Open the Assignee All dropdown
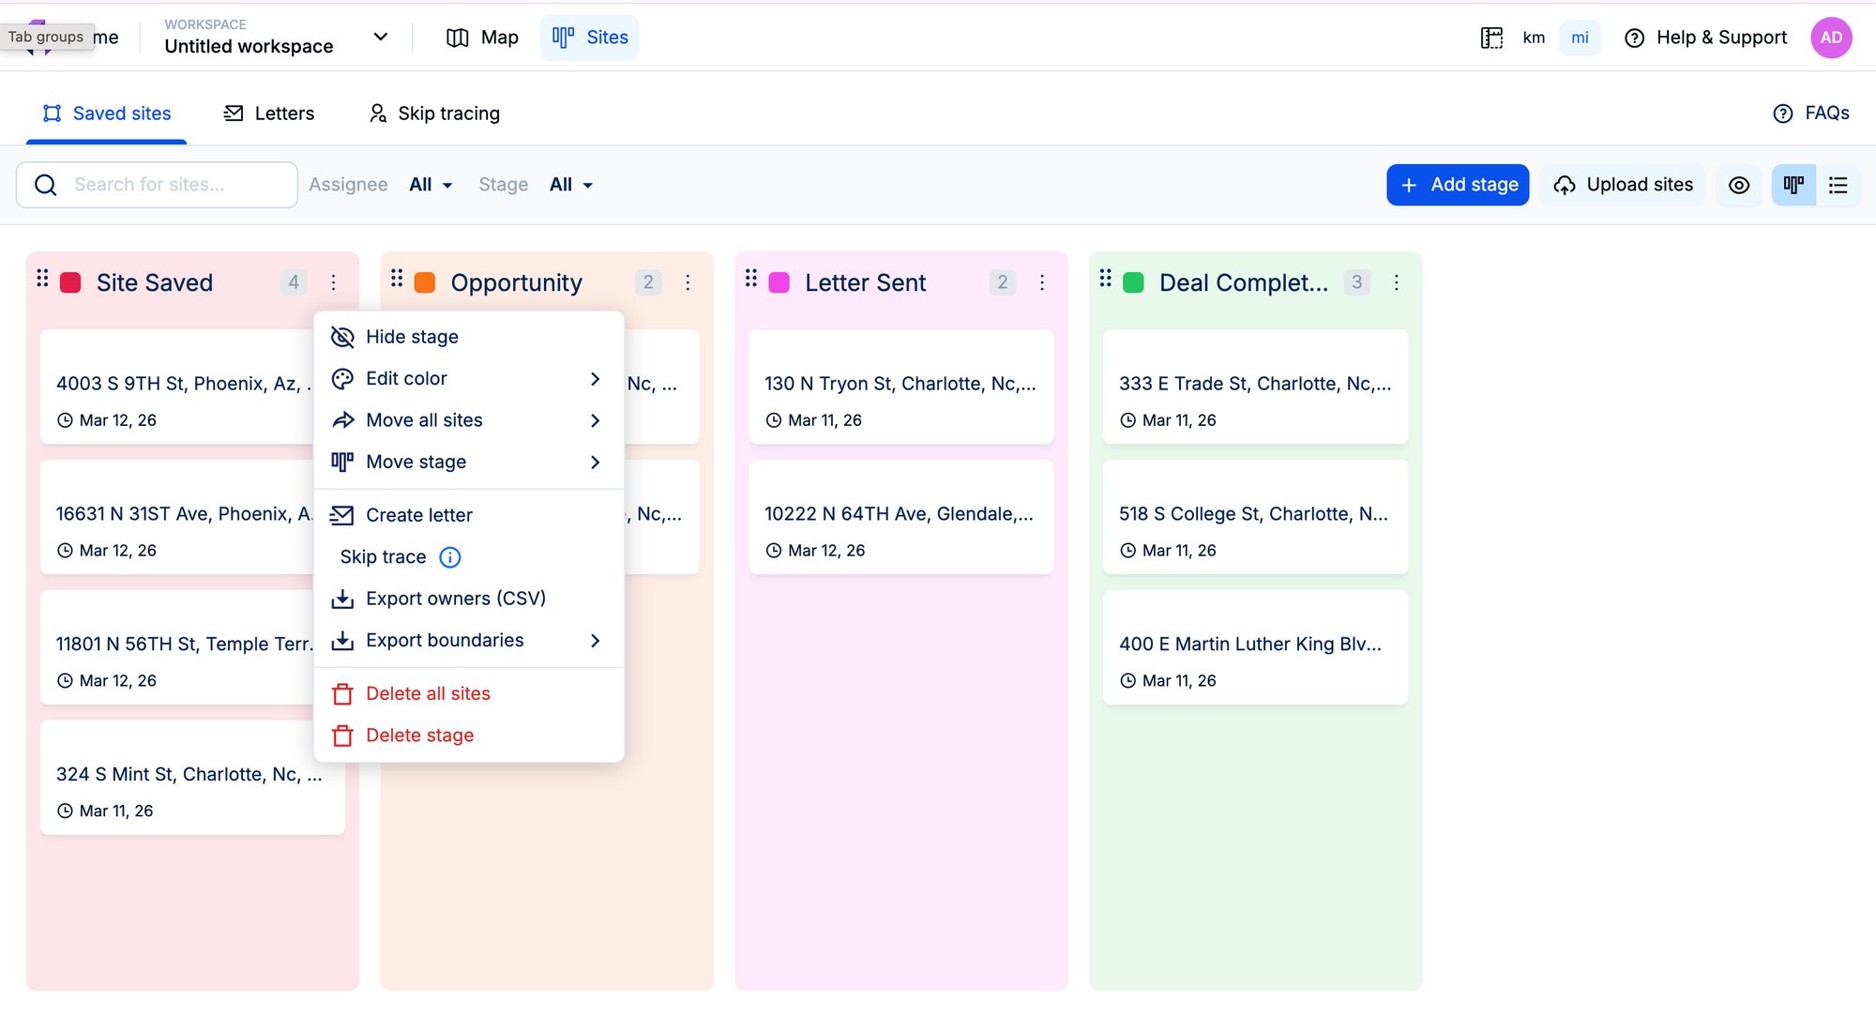Image resolution: width=1876 pixels, height=1017 pixels. click(430, 184)
